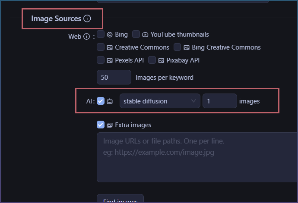Screen dimensions: 298x203
Task: Click the Image URLs text area
Action: [197, 157]
